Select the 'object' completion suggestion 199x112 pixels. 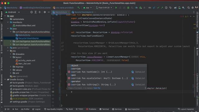pos(107,66)
